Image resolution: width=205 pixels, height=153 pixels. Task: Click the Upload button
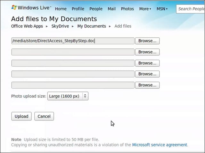(x=21, y=116)
